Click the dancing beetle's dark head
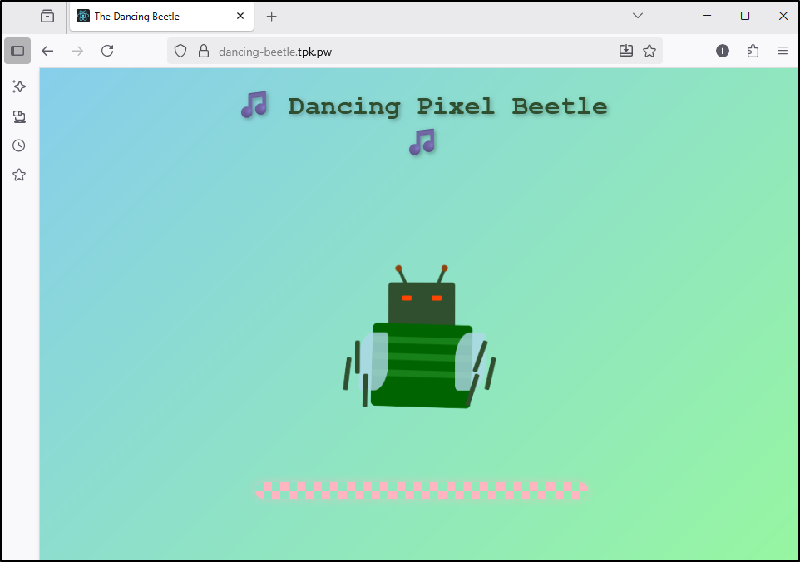The height and width of the screenshot is (562, 800). tap(422, 303)
